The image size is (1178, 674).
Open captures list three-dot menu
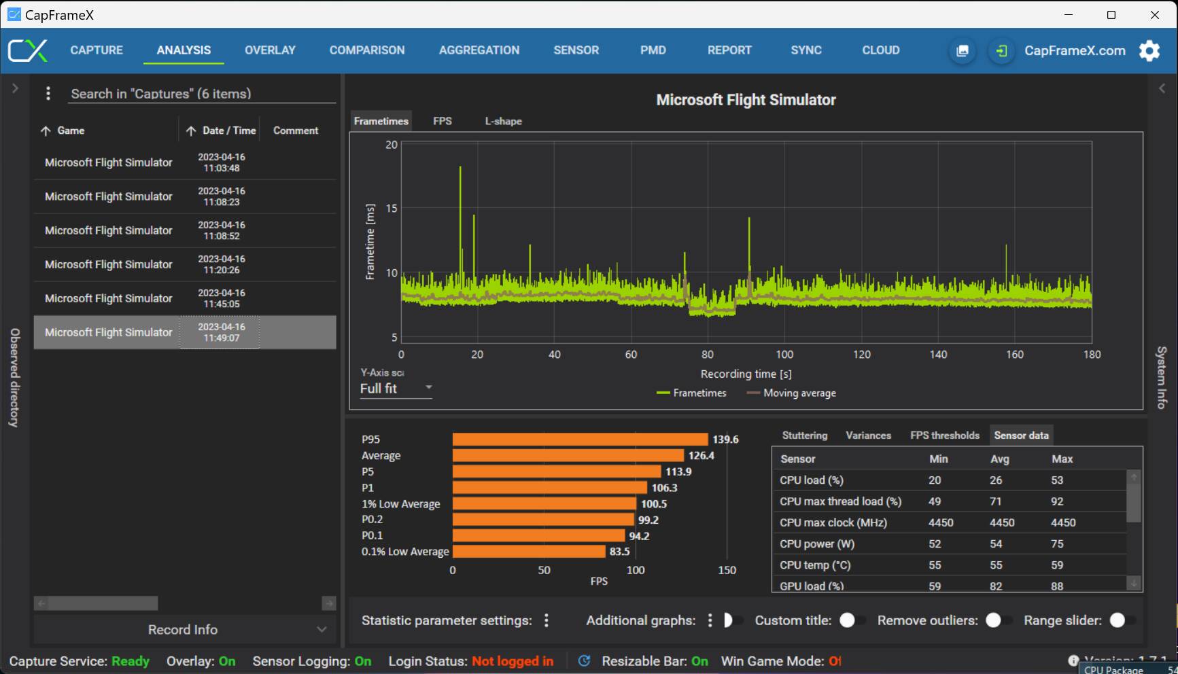point(48,94)
